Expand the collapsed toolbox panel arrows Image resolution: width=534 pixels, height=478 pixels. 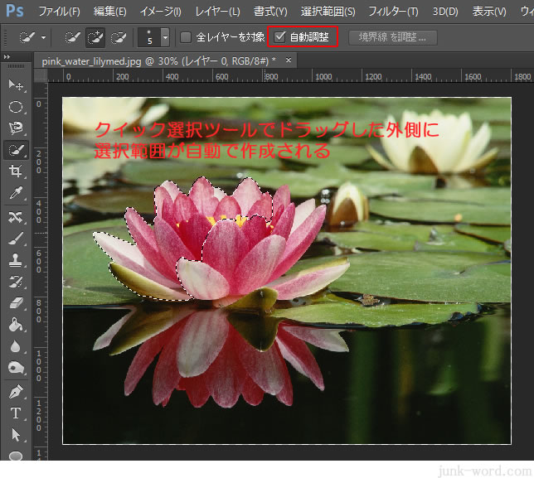[x=7, y=57]
